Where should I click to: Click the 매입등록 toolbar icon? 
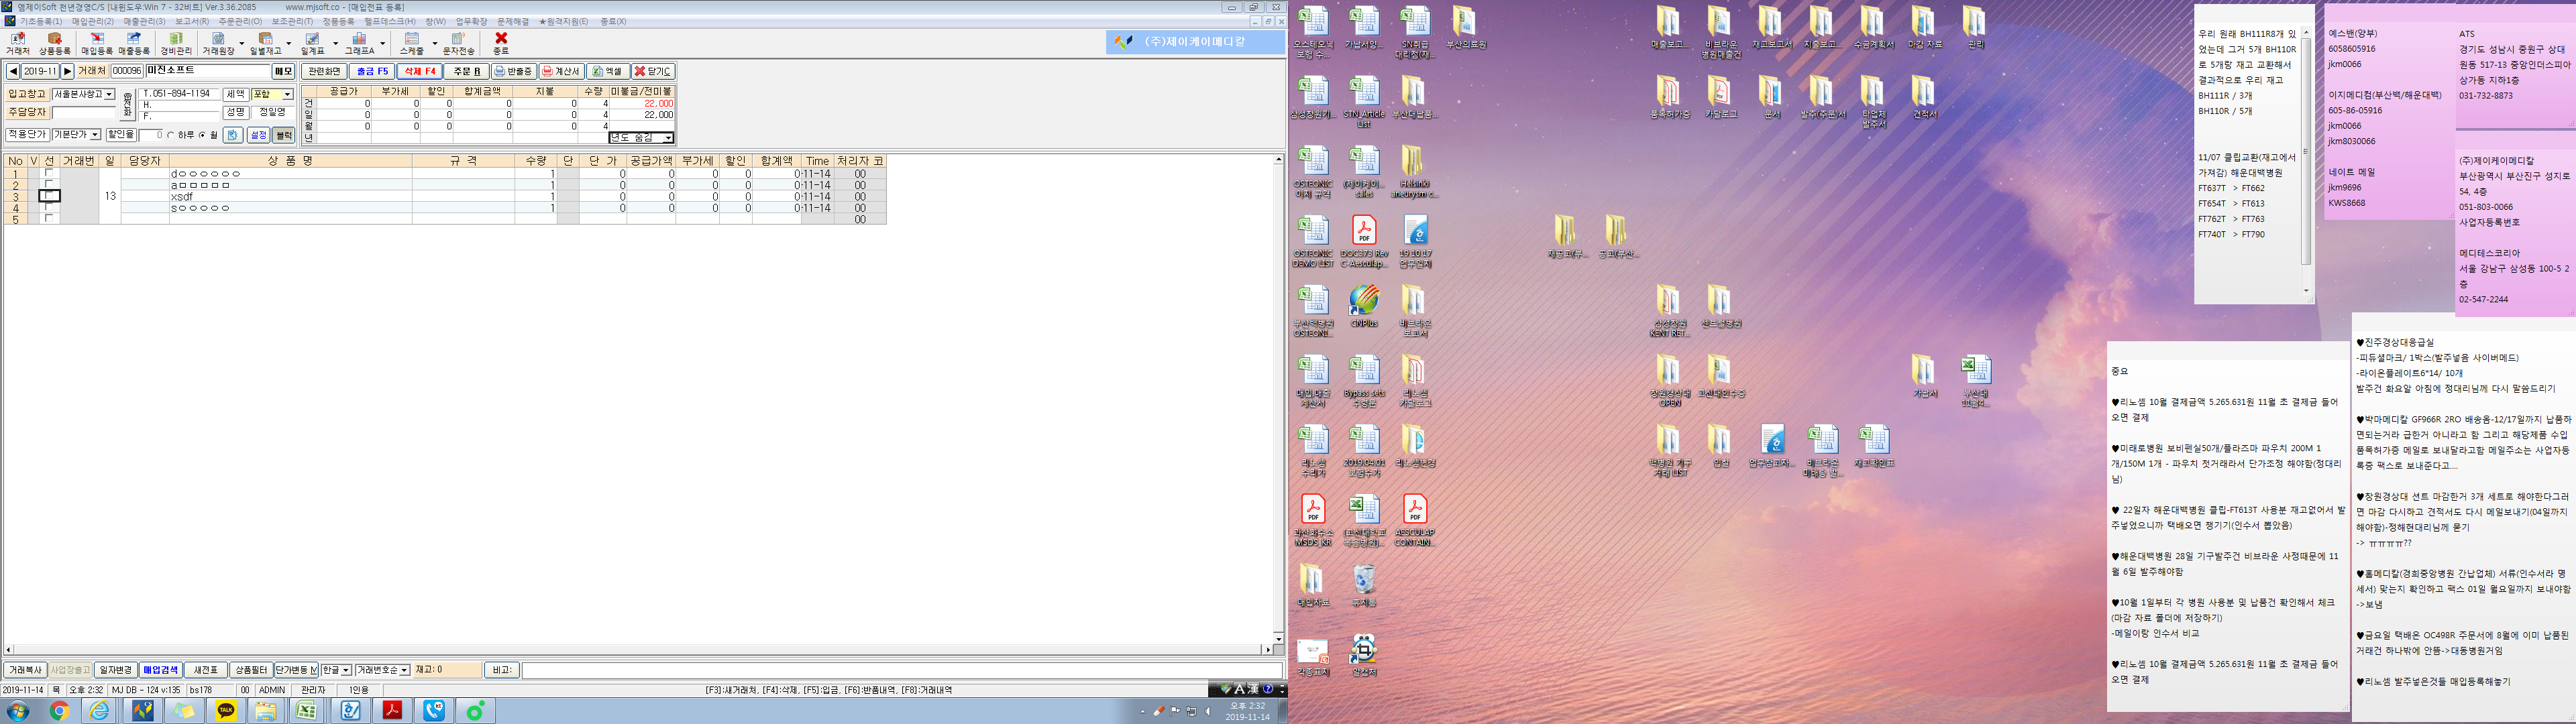tap(97, 44)
